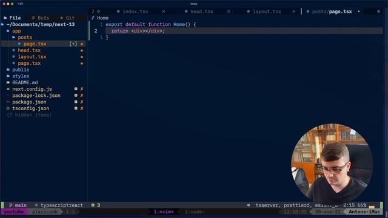Viewport: 388px width, 218px height.
Task: Click the file icon left of head.tsx tab
Action: pyautogui.click(x=186, y=12)
